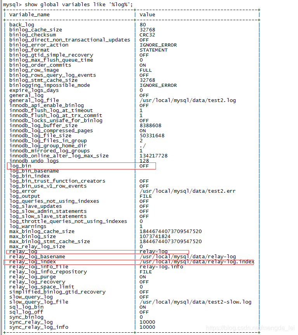Select relay_log_purge variable name

pos(33,277)
